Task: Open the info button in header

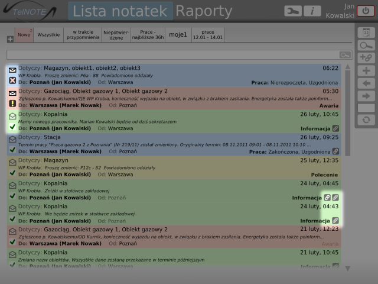Action: point(312,11)
